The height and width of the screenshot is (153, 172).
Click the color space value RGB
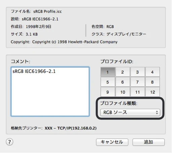(110, 27)
